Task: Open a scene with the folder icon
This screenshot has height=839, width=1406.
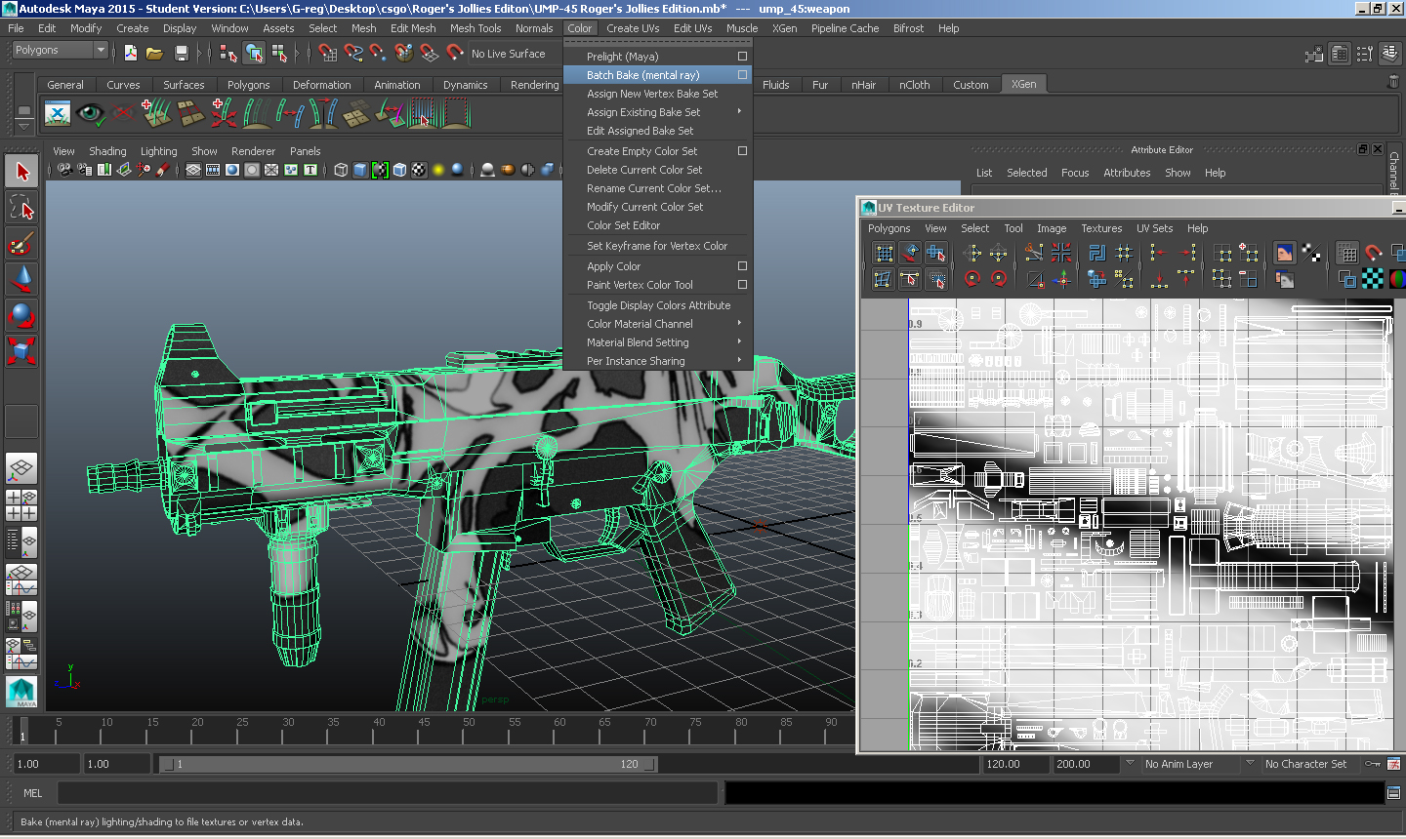Action: point(154,53)
